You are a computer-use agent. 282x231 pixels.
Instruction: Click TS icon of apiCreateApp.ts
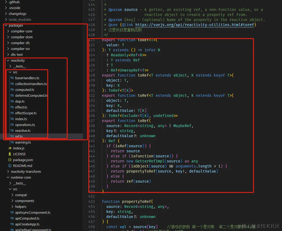pos(12,224)
